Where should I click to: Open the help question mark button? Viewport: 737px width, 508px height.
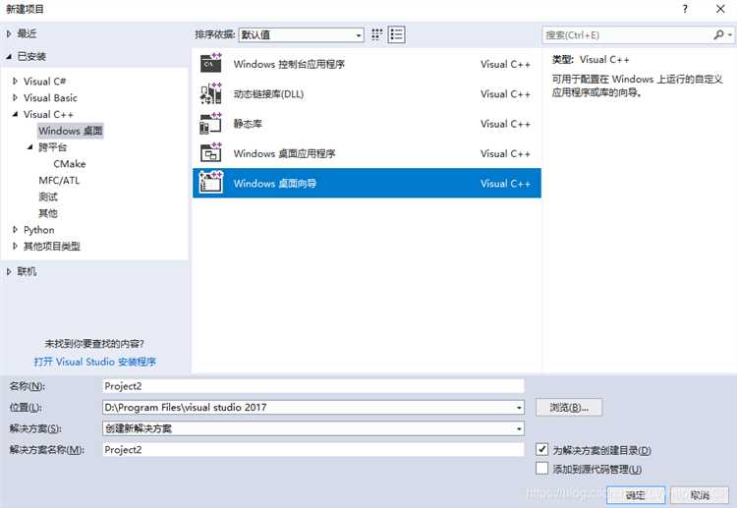pos(685,9)
